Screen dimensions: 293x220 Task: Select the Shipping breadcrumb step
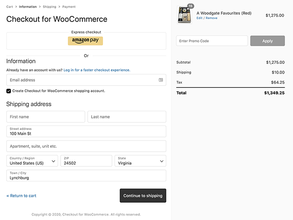pyautogui.click(x=50, y=7)
